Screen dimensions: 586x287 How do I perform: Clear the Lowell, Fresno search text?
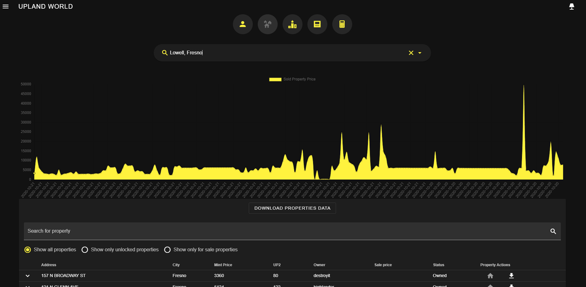411,53
